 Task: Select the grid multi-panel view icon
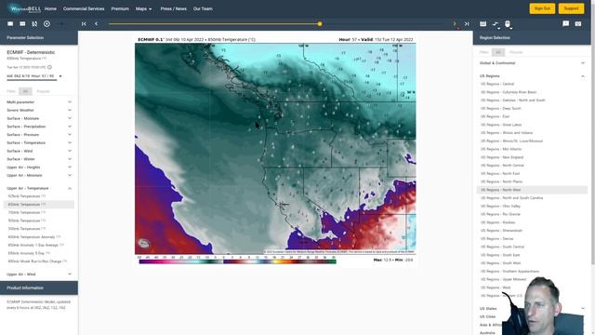tap(22, 24)
